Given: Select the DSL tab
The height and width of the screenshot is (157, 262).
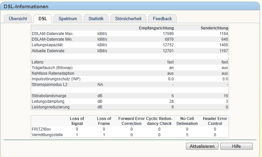Looking at the screenshot, I should tap(43, 19).
